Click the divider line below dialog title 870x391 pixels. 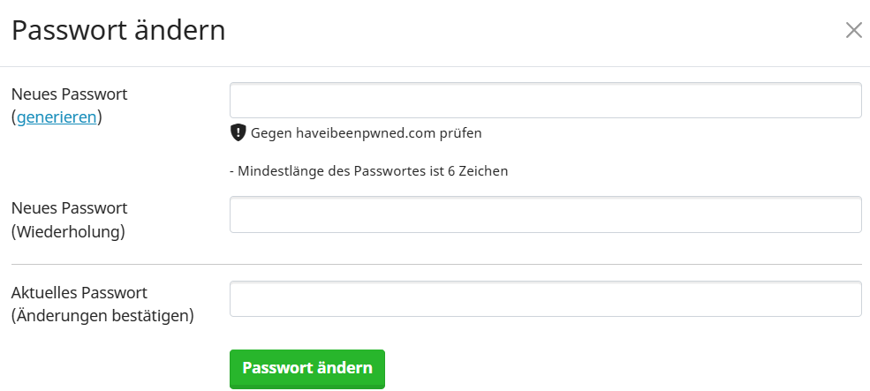coord(435,66)
